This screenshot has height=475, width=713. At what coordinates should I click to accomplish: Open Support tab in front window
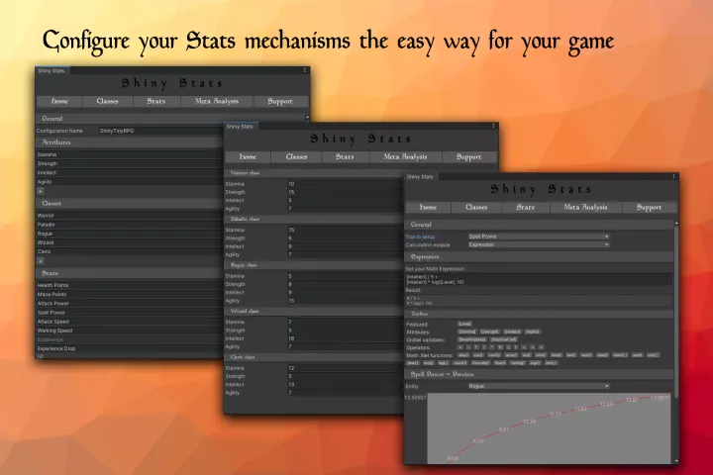tap(649, 207)
